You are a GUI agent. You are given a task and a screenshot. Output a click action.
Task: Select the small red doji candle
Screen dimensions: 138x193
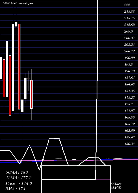pos(28,79)
